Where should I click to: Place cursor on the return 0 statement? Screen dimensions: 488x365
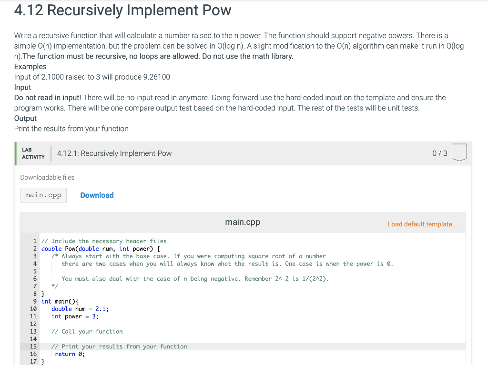71,354
